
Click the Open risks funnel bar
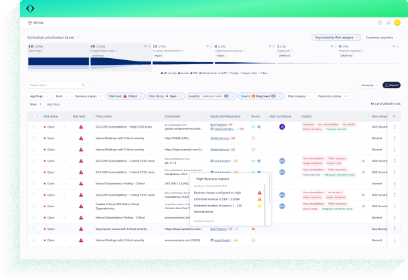point(59,63)
